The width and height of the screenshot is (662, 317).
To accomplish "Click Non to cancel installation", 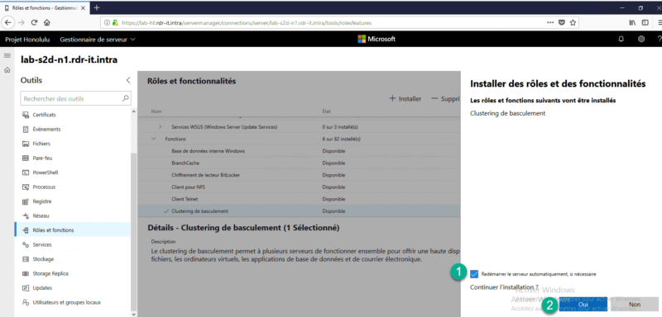I will pyautogui.click(x=634, y=304).
